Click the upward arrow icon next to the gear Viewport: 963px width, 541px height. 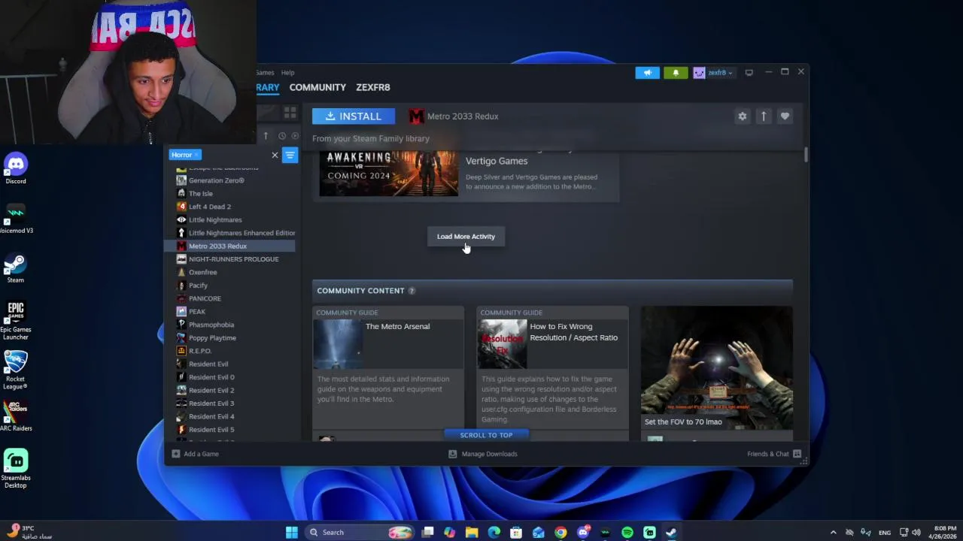(764, 116)
